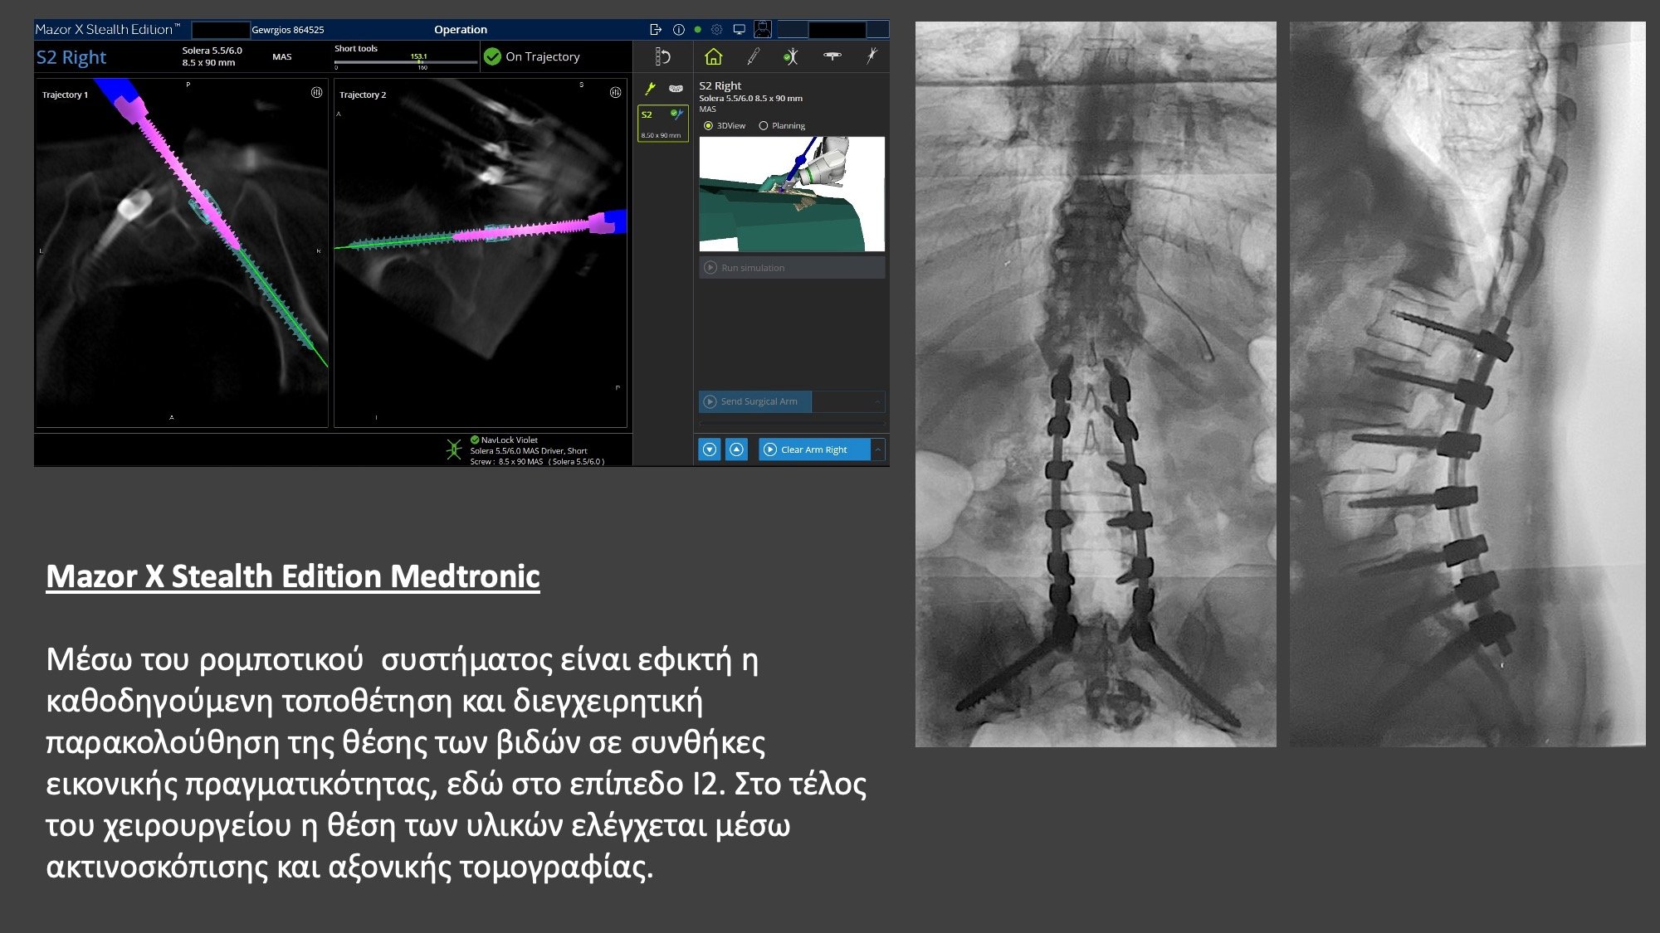Click the 3D robot arm preview image

click(792, 194)
